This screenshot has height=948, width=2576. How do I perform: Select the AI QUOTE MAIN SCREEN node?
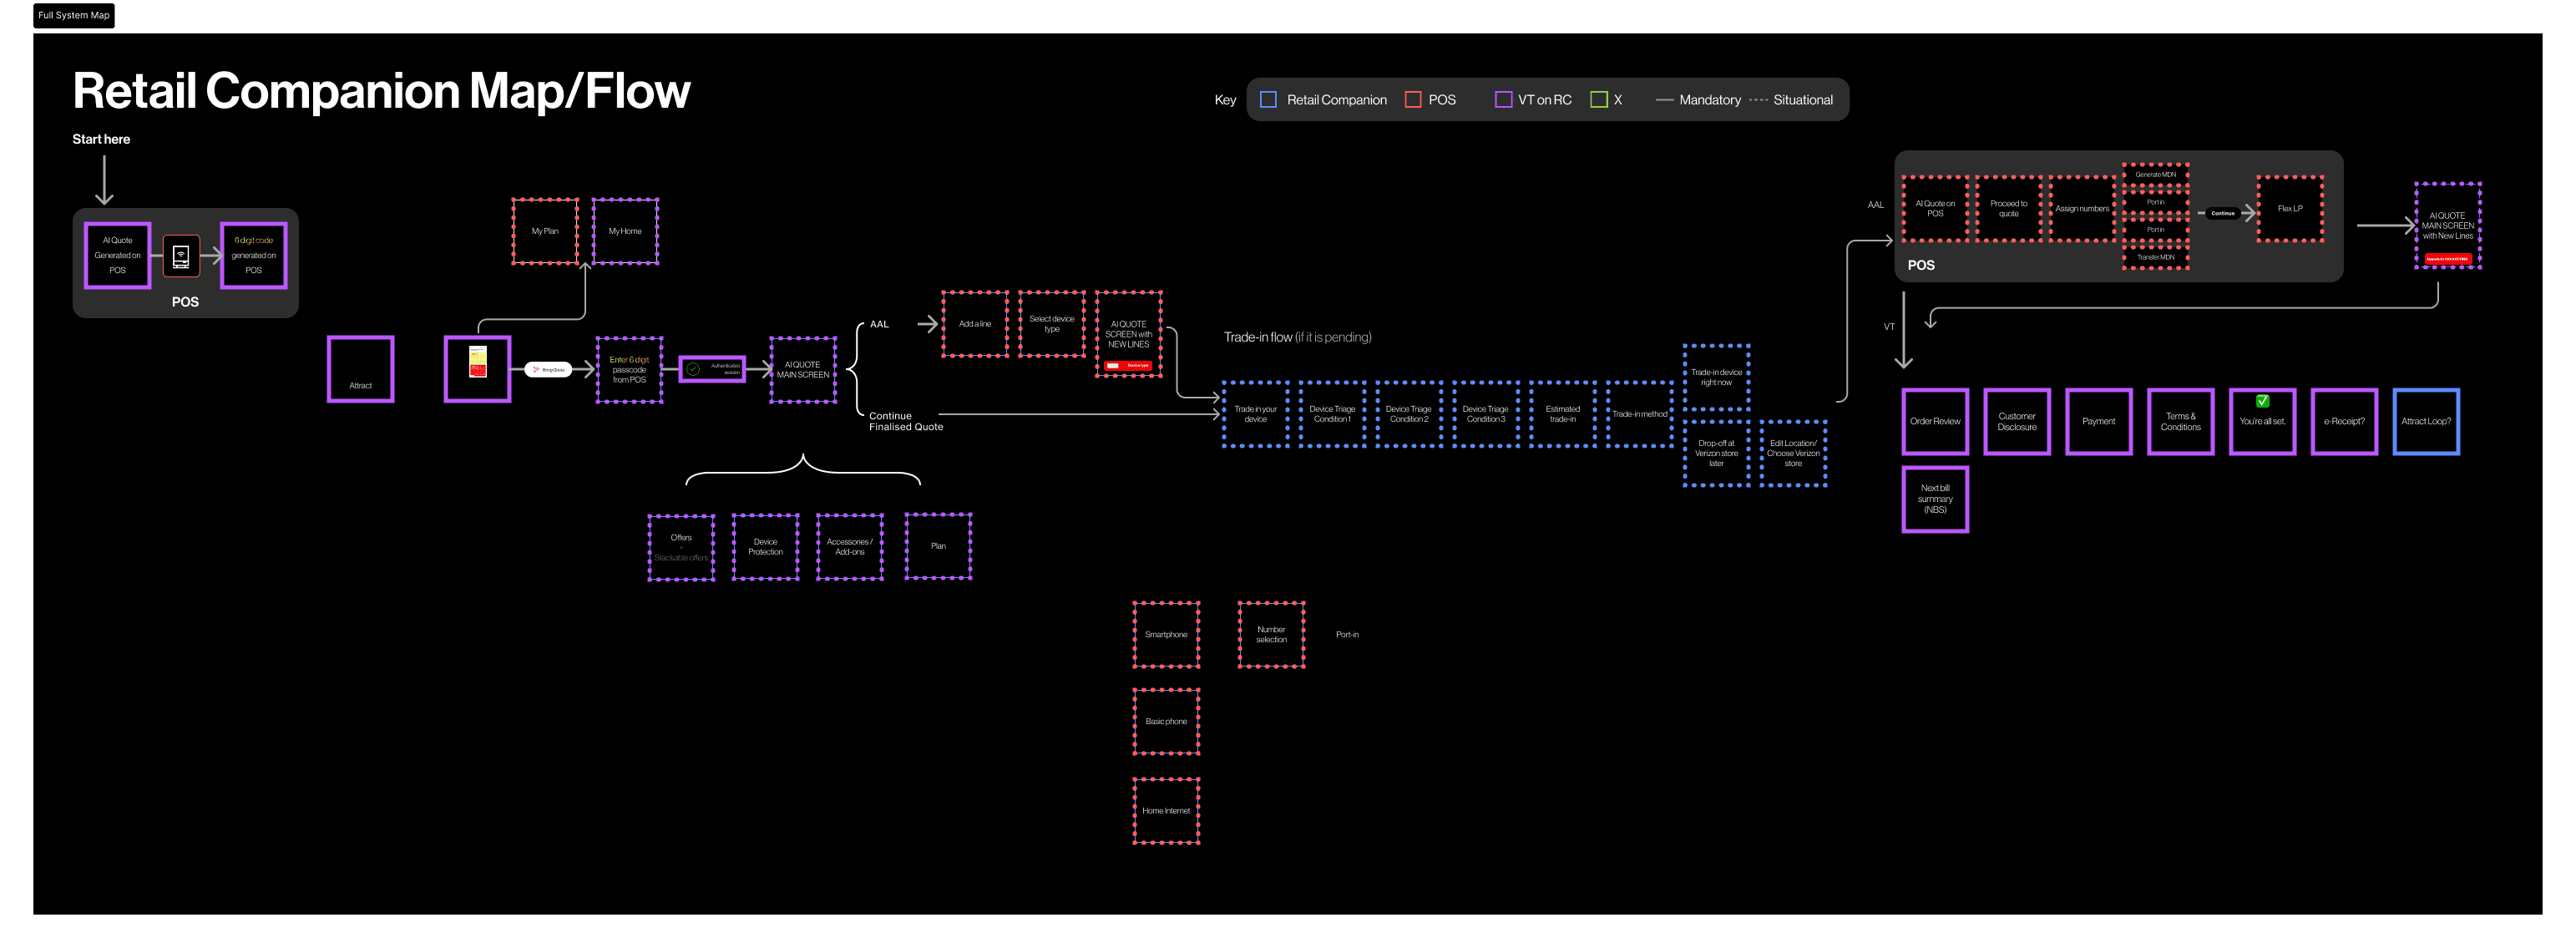click(803, 370)
